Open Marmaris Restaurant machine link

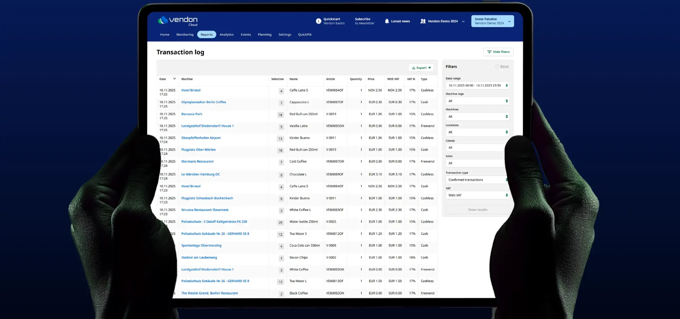point(197,161)
